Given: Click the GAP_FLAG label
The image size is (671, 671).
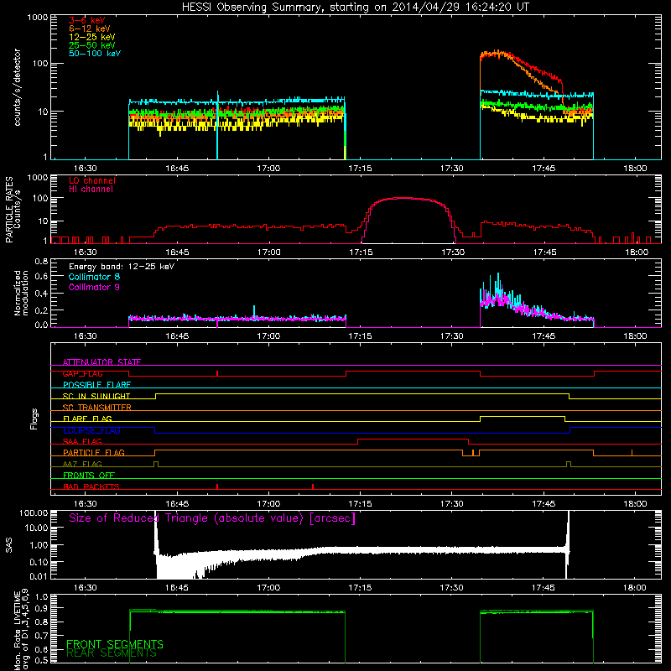Looking at the screenshot, I should pyautogui.click(x=82, y=373).
